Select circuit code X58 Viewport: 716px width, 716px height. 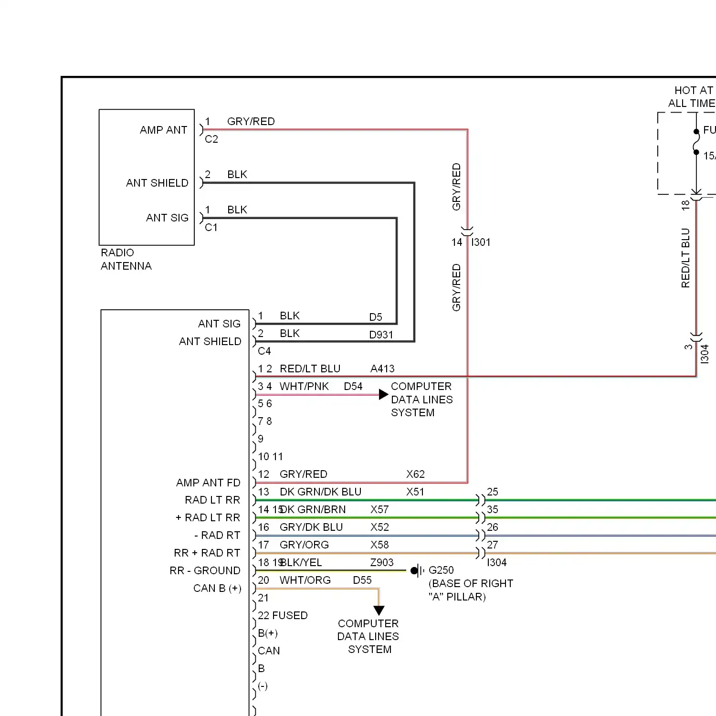[x=379, y=545]
